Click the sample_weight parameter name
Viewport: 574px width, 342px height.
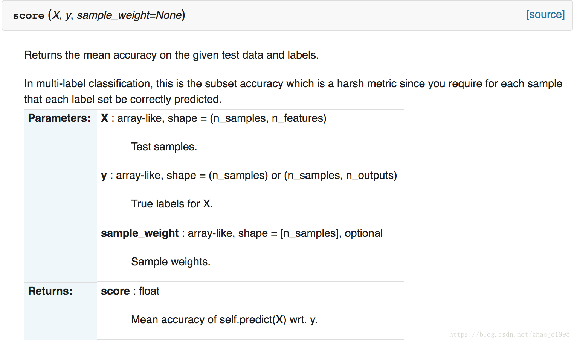click(x=139, y=233)
